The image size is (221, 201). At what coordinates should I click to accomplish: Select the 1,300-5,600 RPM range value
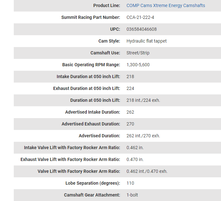[x=138, y=65]
